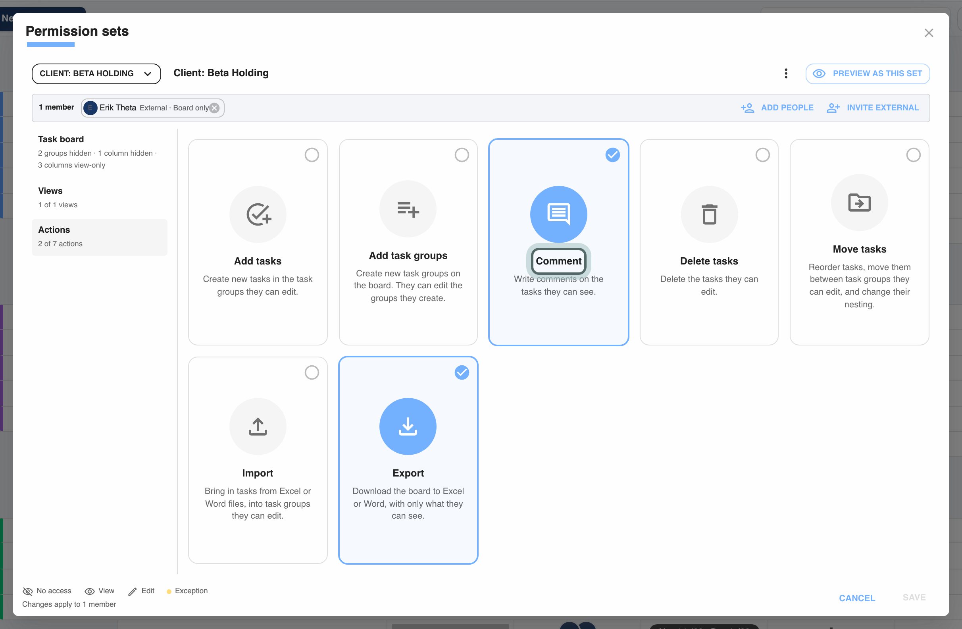Click the blue Comment bubble icon
Viewport: 962px width, 629px height.
pos(558,214)
